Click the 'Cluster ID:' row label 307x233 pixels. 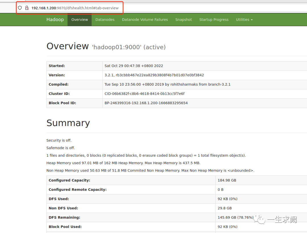click(x=59, y=94)
